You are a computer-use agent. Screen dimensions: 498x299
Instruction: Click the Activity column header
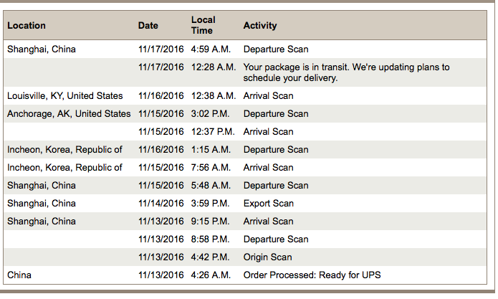point(260,25)
